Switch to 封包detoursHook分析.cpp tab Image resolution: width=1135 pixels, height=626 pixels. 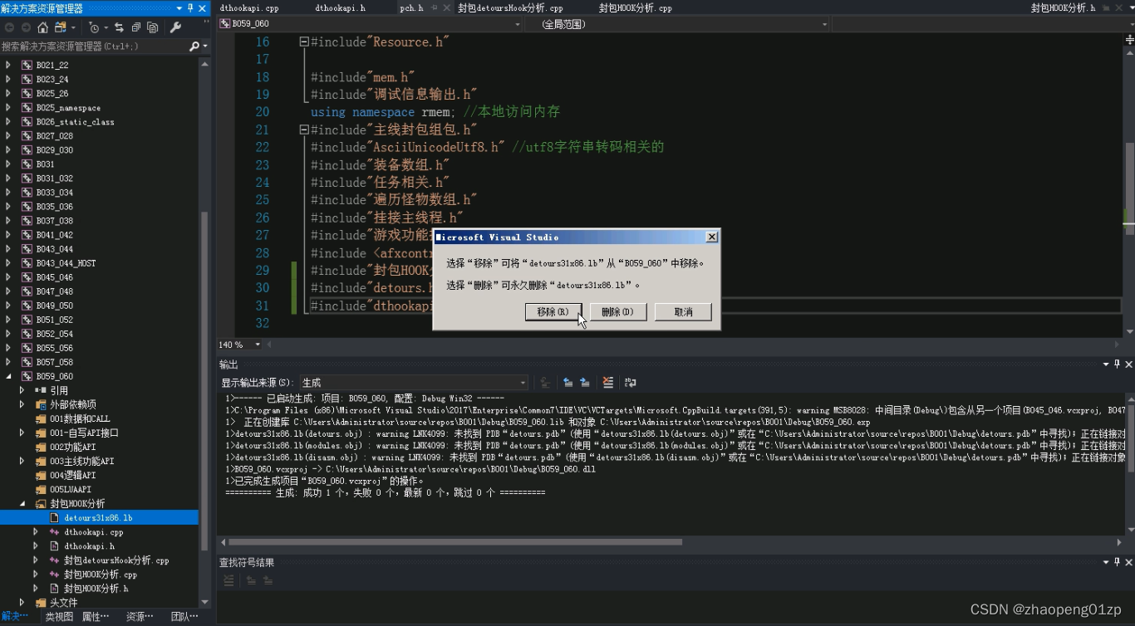[510, 7]
